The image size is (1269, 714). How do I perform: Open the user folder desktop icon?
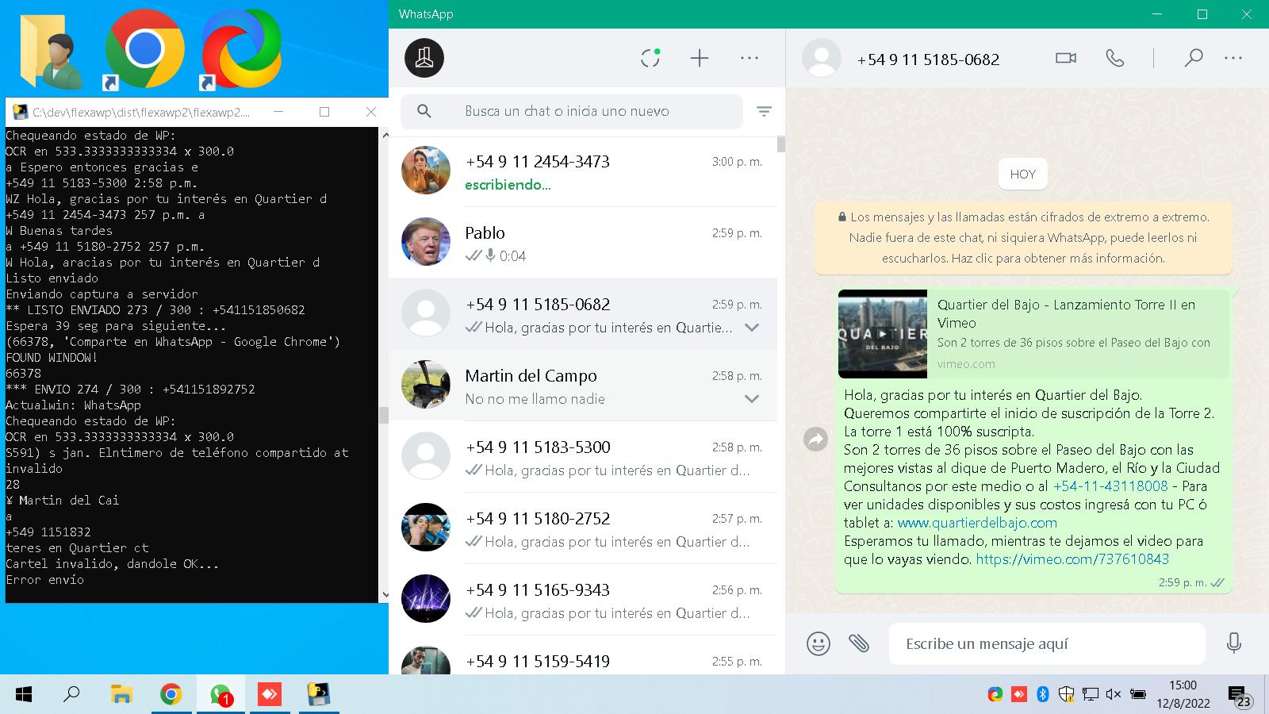tap(52, 51)
